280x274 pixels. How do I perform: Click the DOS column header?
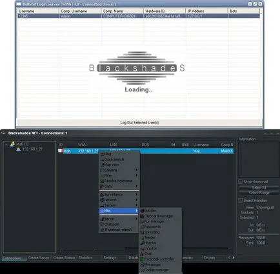(145, 145)
